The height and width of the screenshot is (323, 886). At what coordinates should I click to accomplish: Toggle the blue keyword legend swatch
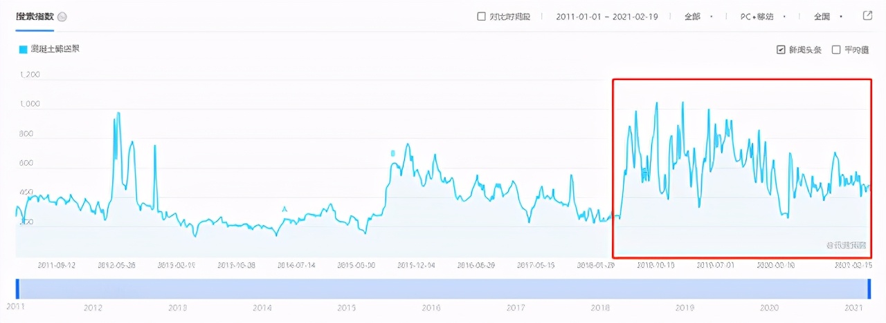click(x=23, y=49)
